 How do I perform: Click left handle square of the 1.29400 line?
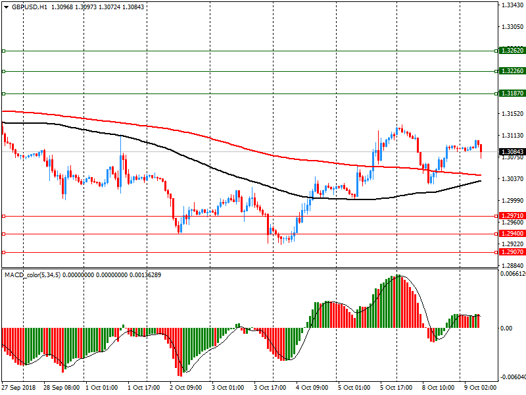pos(3,234)
